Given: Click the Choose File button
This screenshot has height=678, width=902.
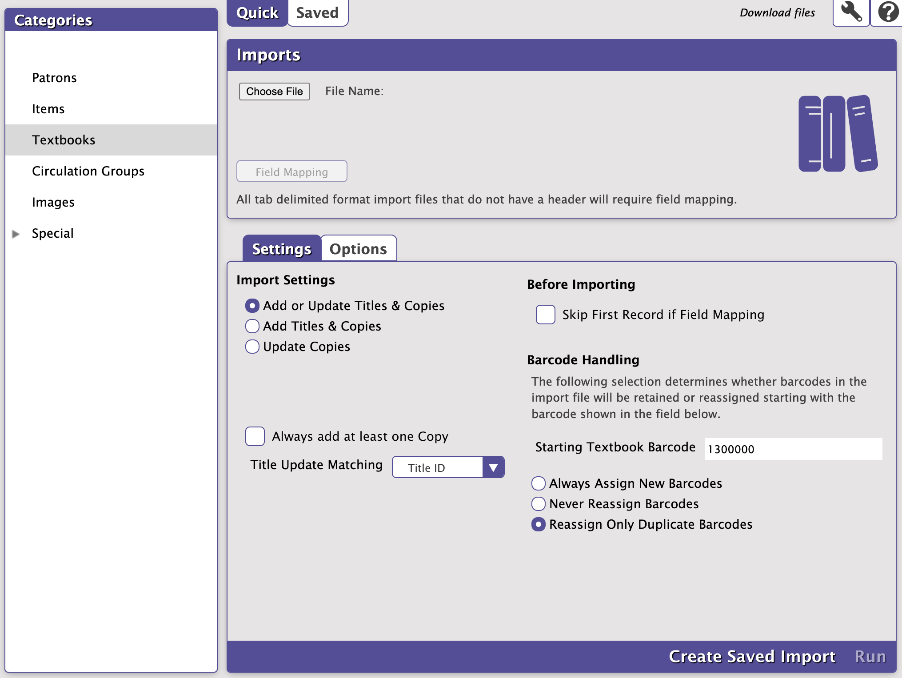Looking at the screenshot, I should 274,92.
